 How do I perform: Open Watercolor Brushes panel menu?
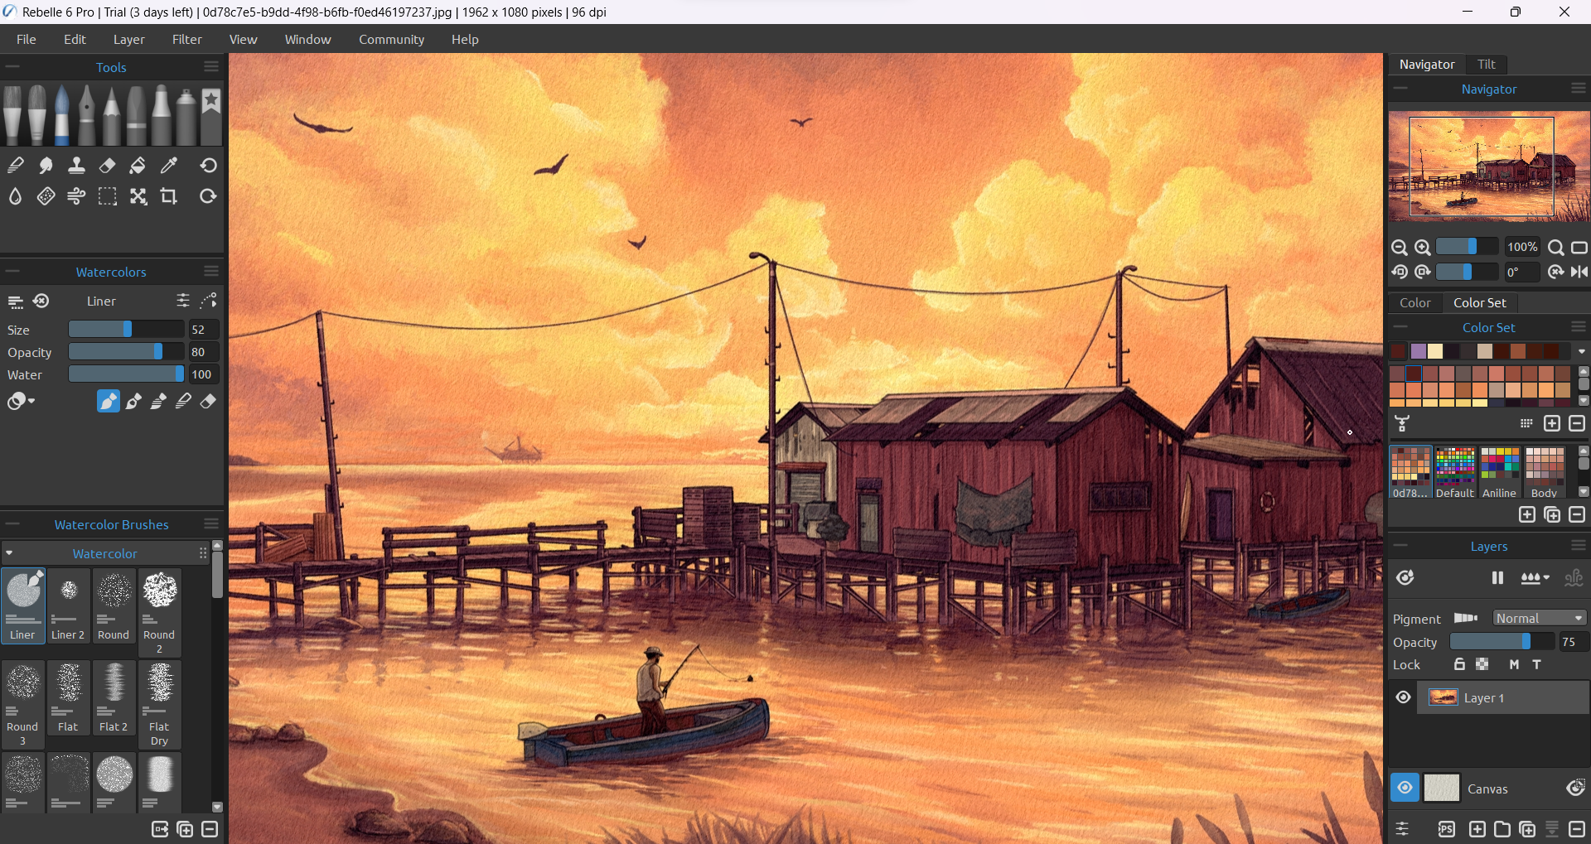(211, 523)
